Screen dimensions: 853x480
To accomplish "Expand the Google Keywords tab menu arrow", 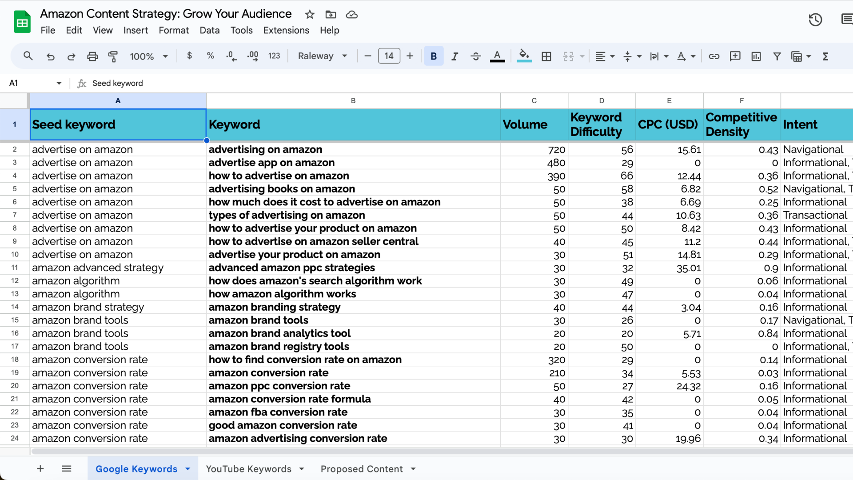I will (188, 469).
